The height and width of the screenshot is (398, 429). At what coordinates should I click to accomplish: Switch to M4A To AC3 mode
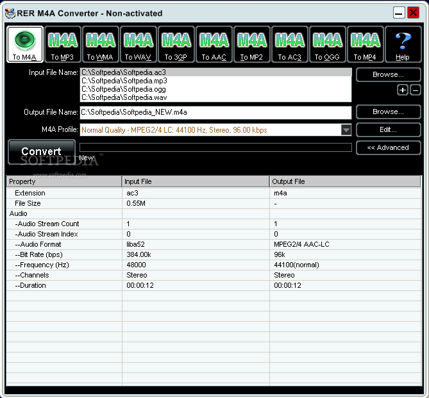[290, 44]
